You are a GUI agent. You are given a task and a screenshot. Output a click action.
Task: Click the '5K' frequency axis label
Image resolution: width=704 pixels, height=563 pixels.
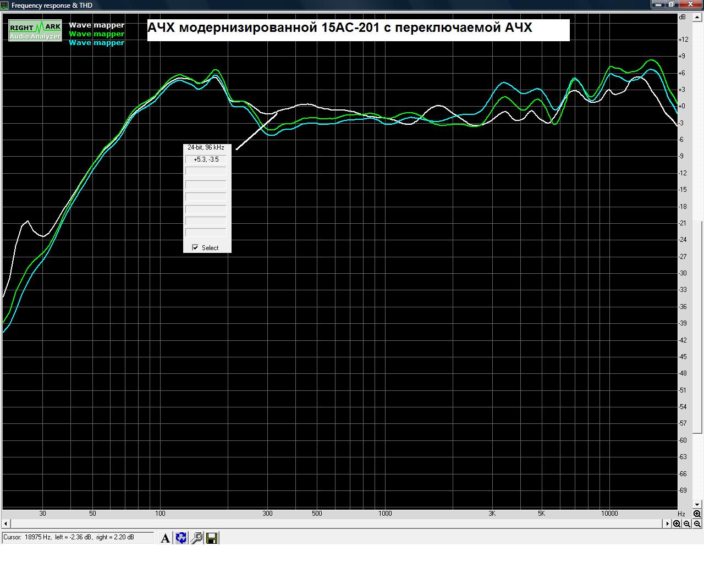(x=541, y=514)
